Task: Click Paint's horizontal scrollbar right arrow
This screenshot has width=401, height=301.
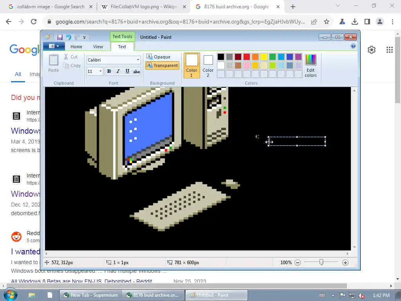Action: [348, 254]
